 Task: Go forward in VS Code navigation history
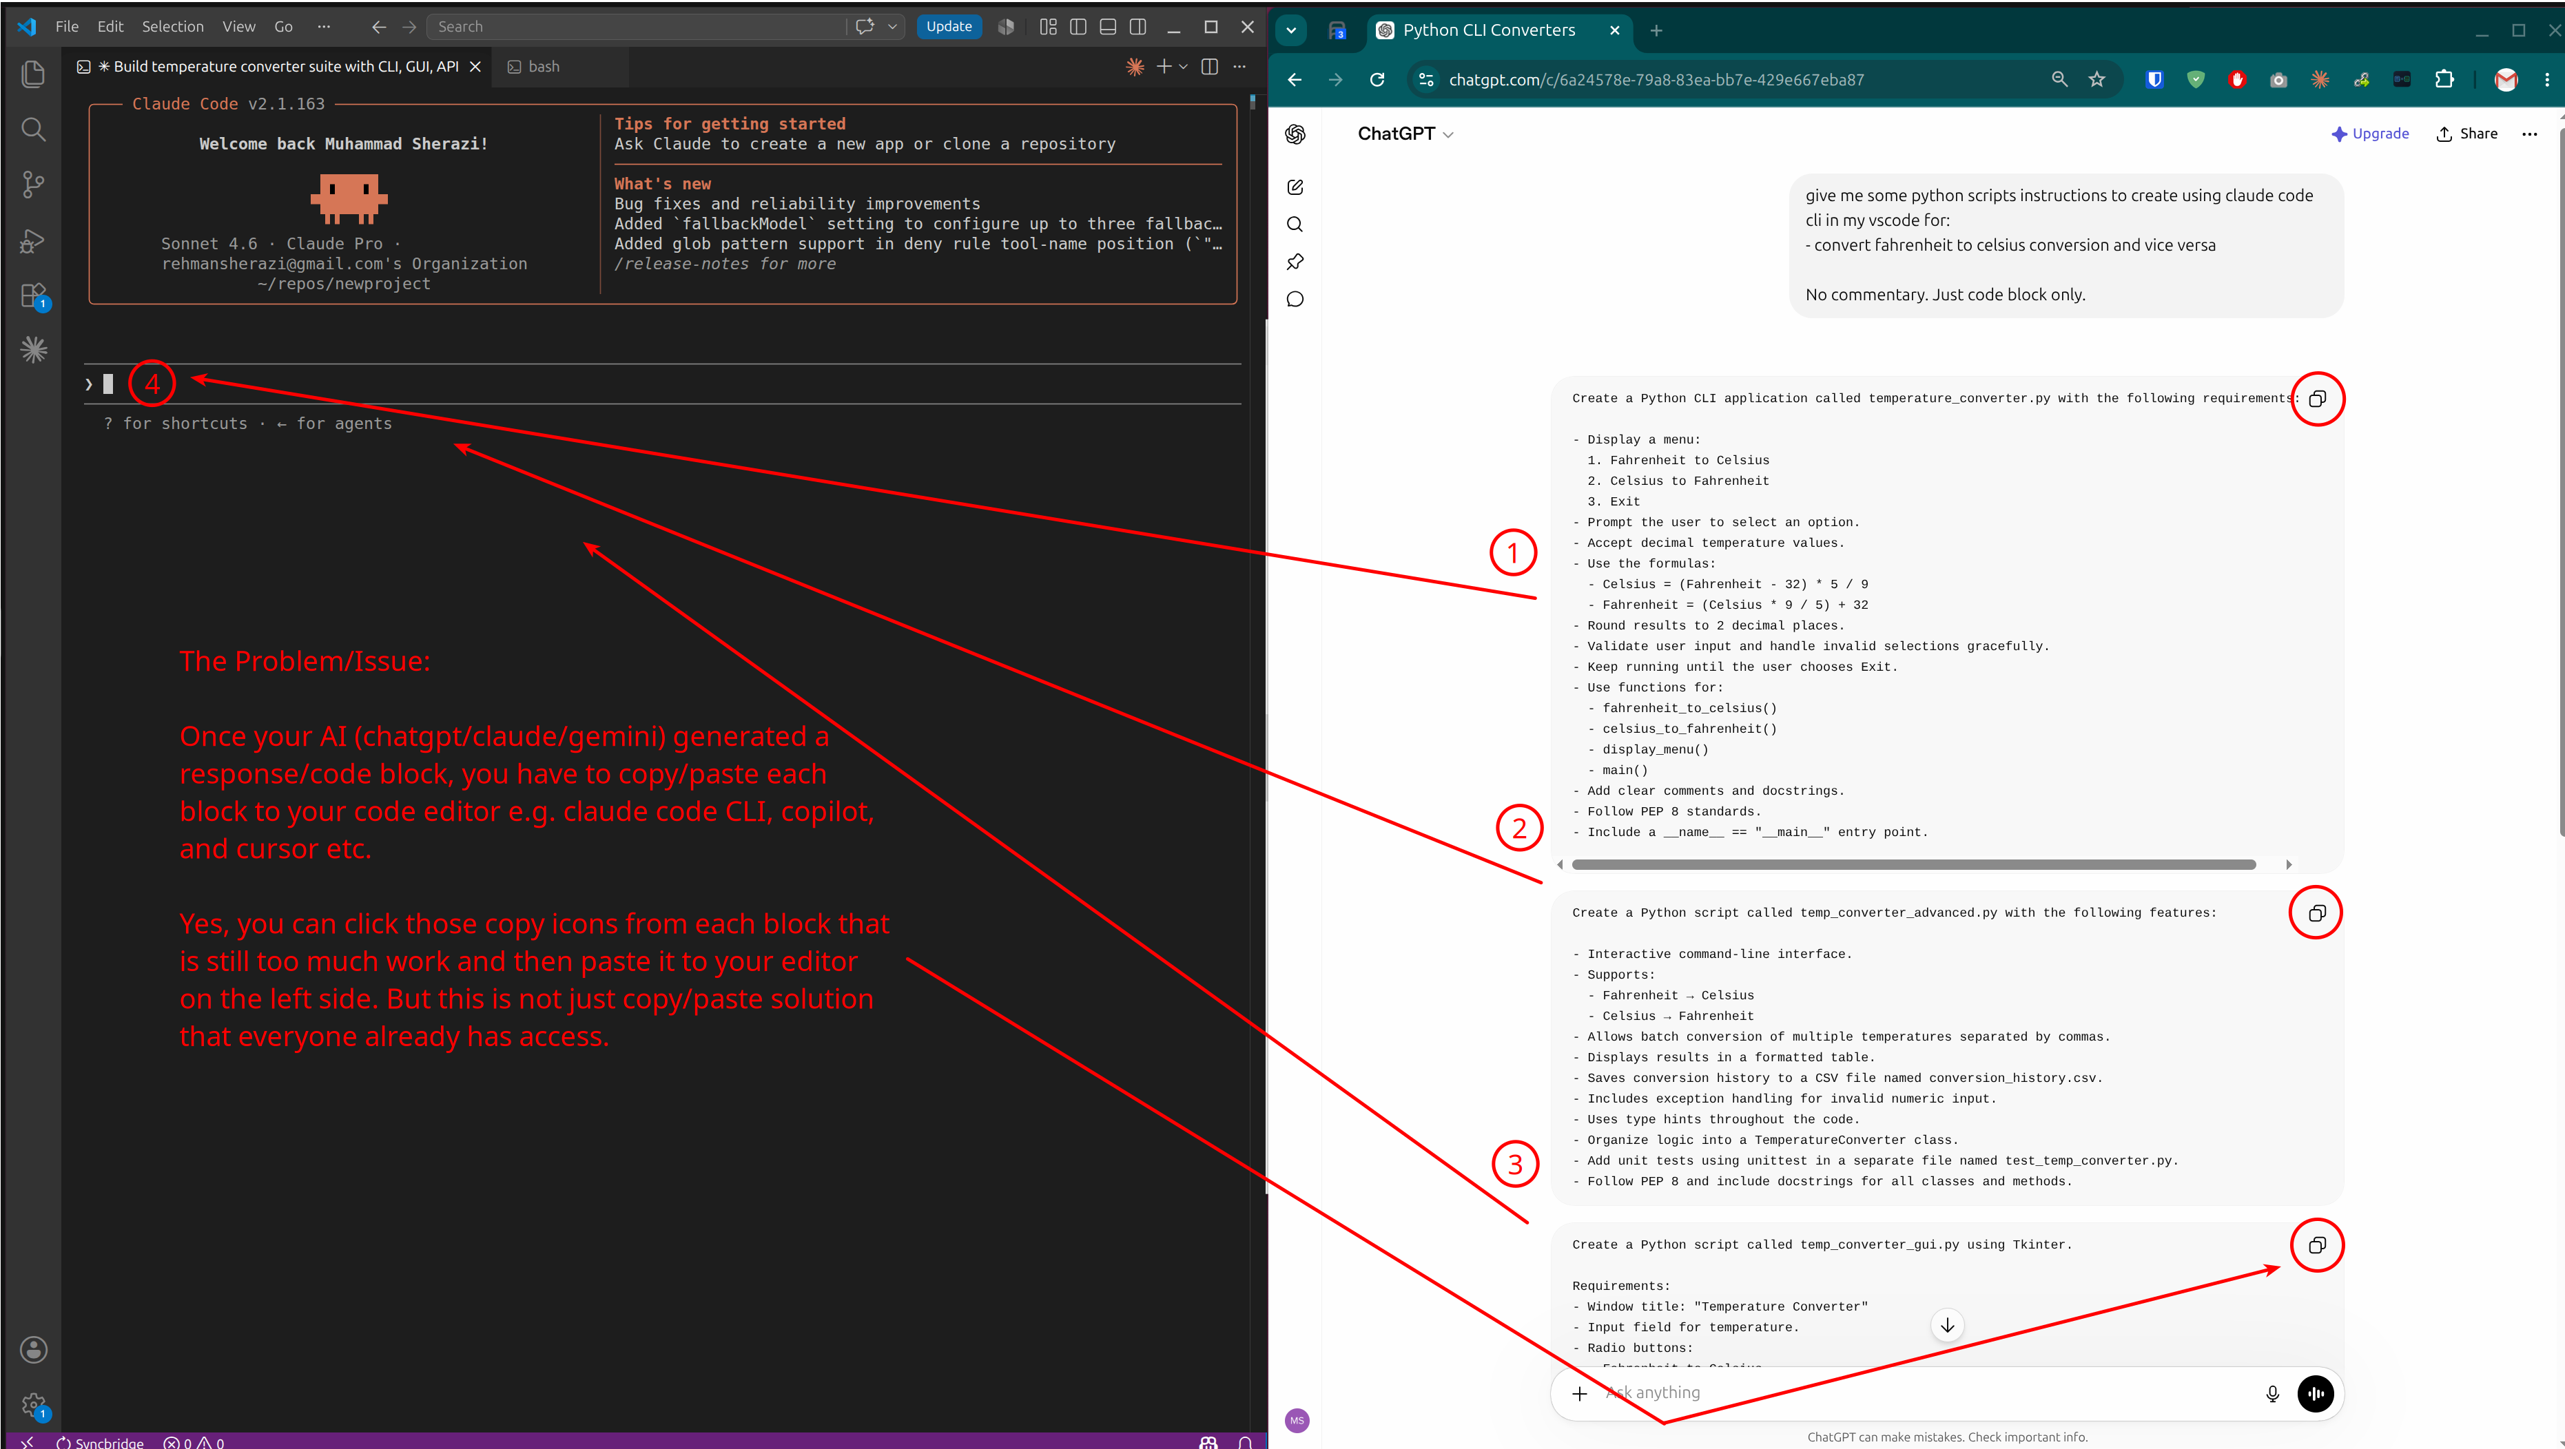pyautogui.click(x=409, y=27)
